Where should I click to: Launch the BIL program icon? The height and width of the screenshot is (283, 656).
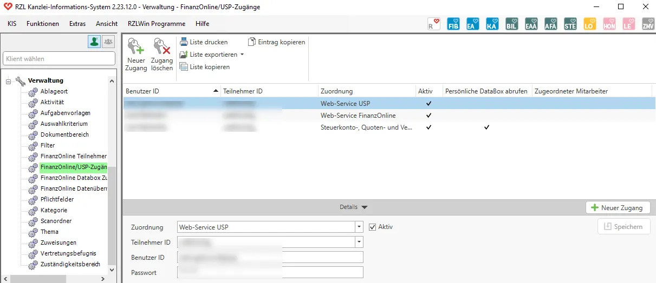coord(512,24)
